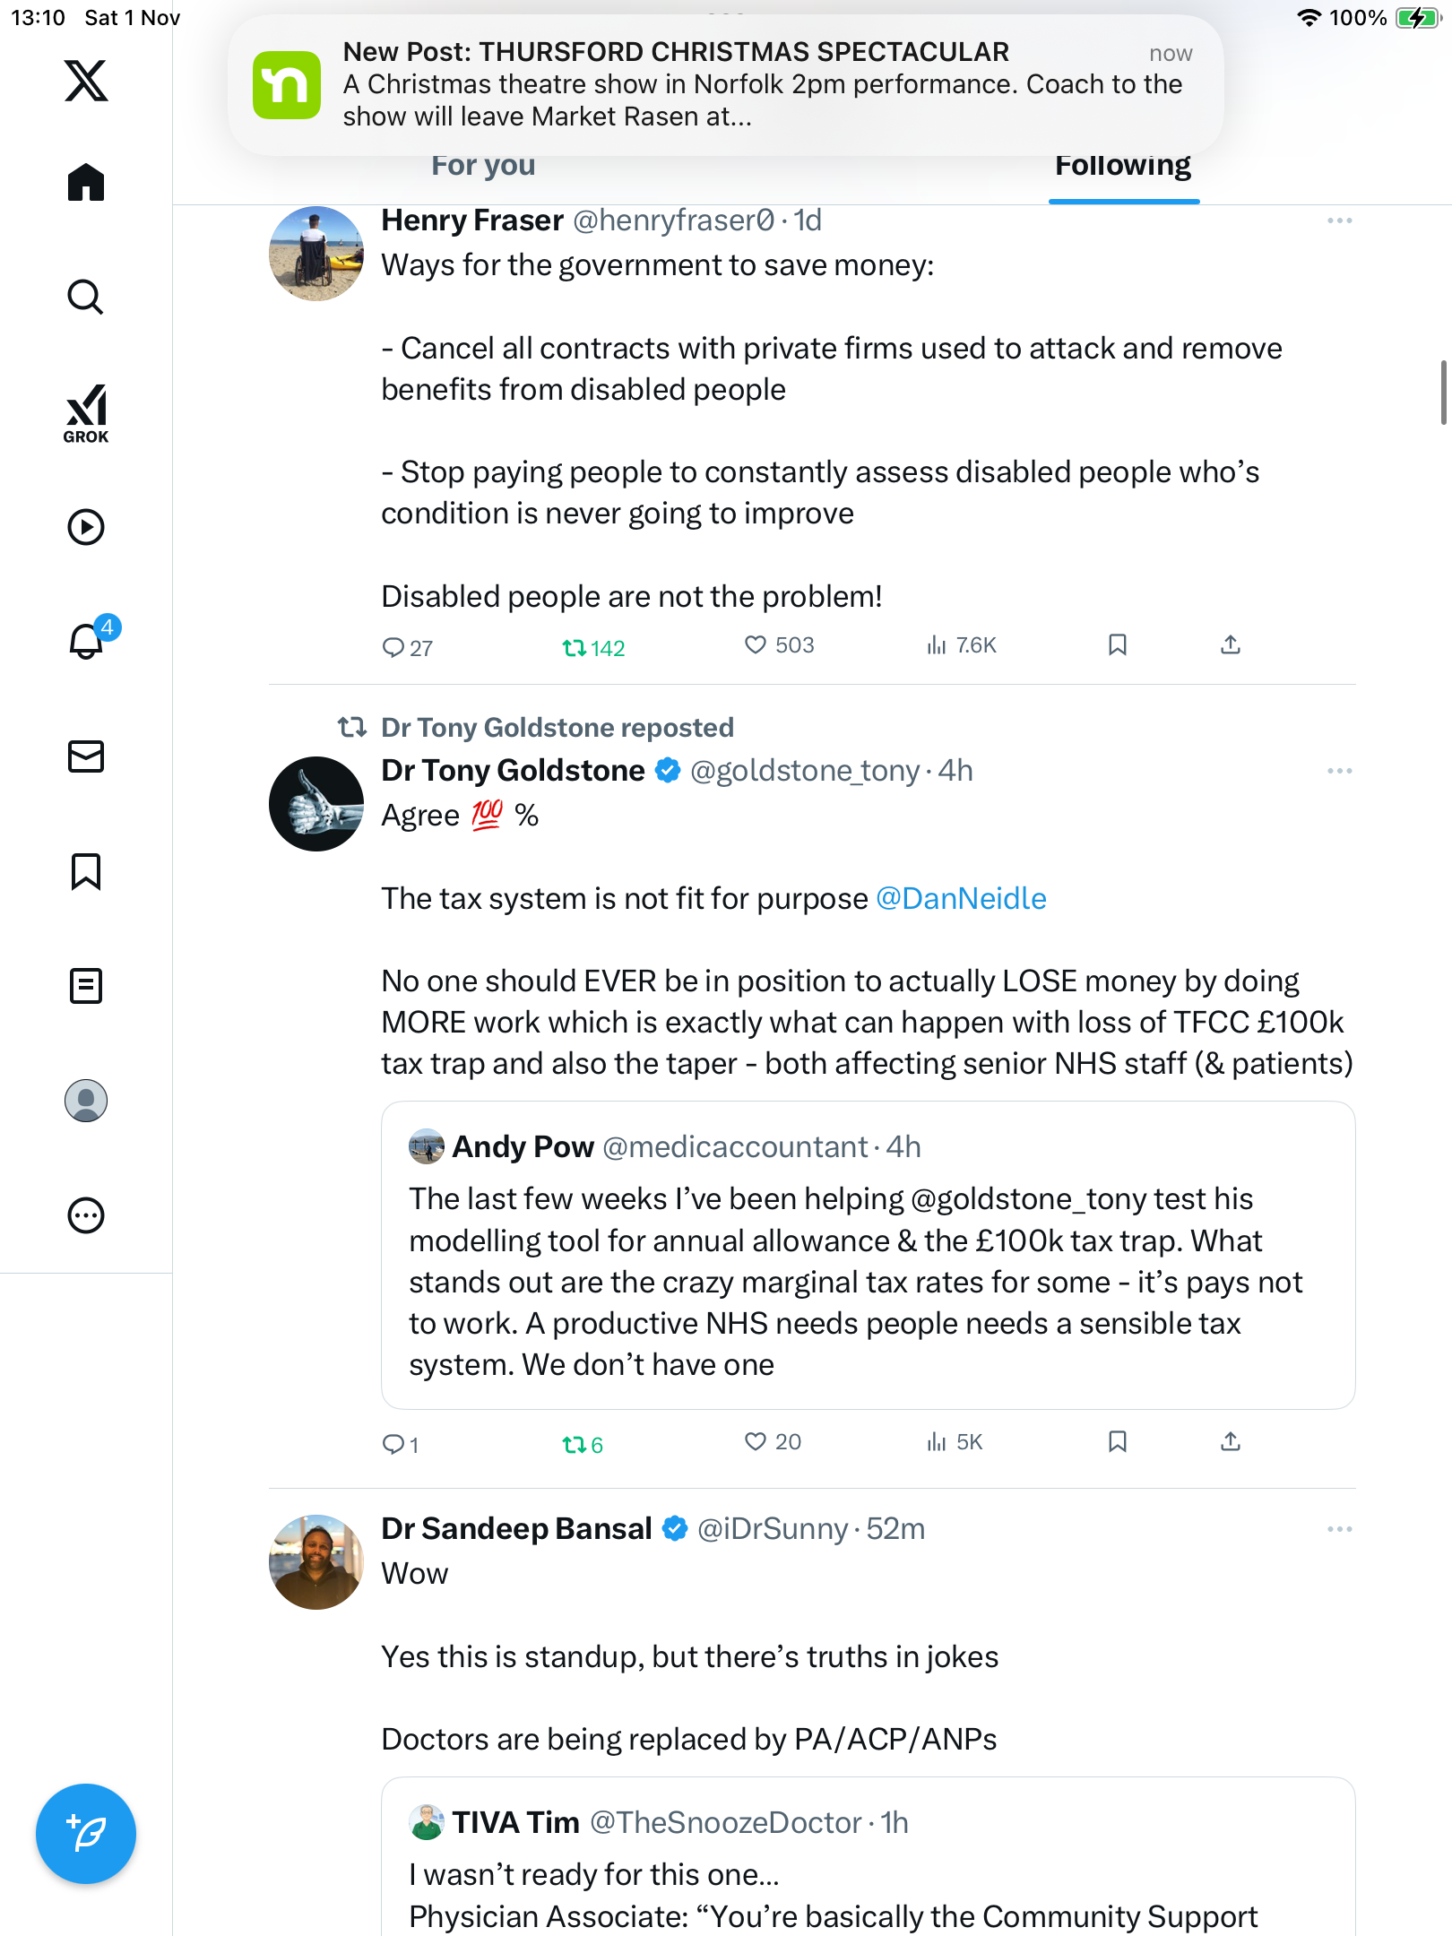Viewport: 1452px width, 1936px height.
Task: Go to the Home feed icon
Action: coord(86,182)
